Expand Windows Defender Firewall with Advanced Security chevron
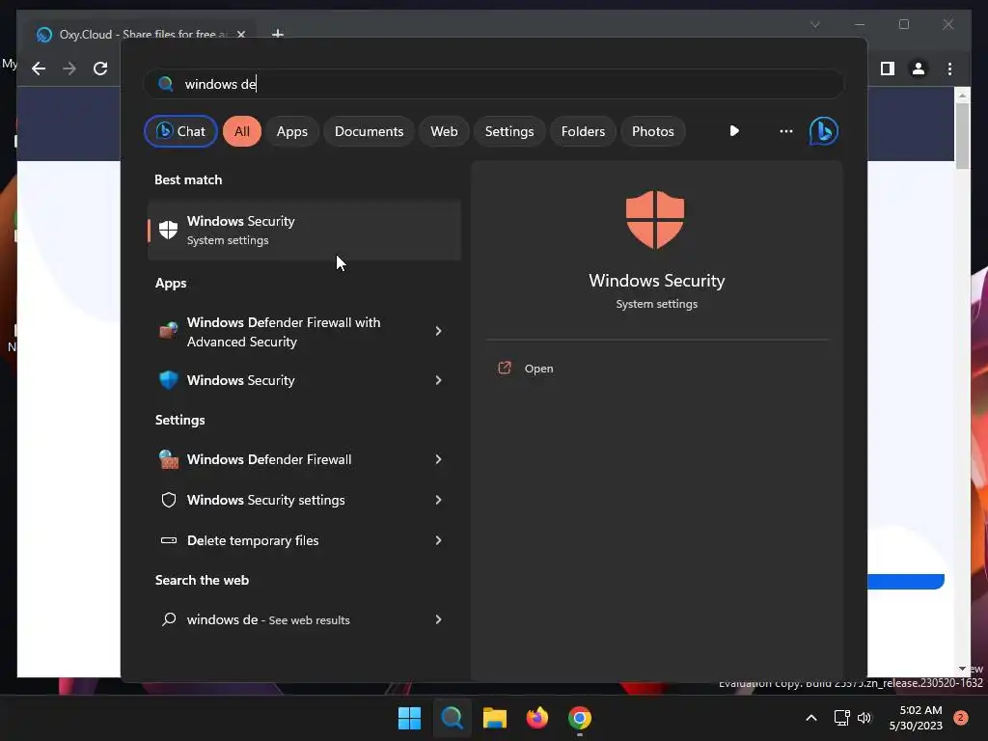Image resolution: width=988 pixels, height=741 pixels. [x=439, y=332]
